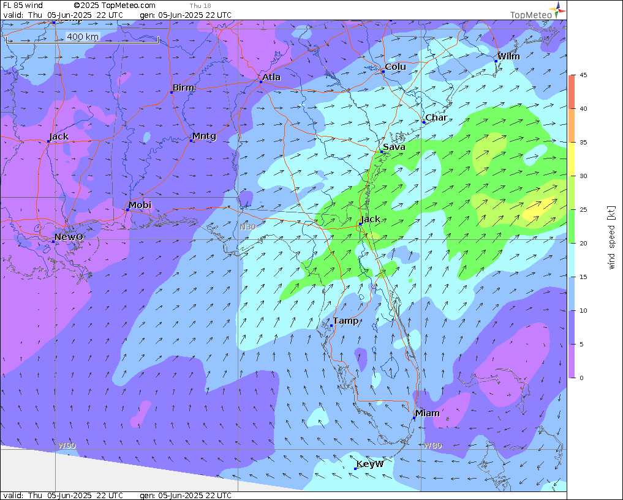Click the W90 longitude label
623x500 pixels.
pos(67,446)
